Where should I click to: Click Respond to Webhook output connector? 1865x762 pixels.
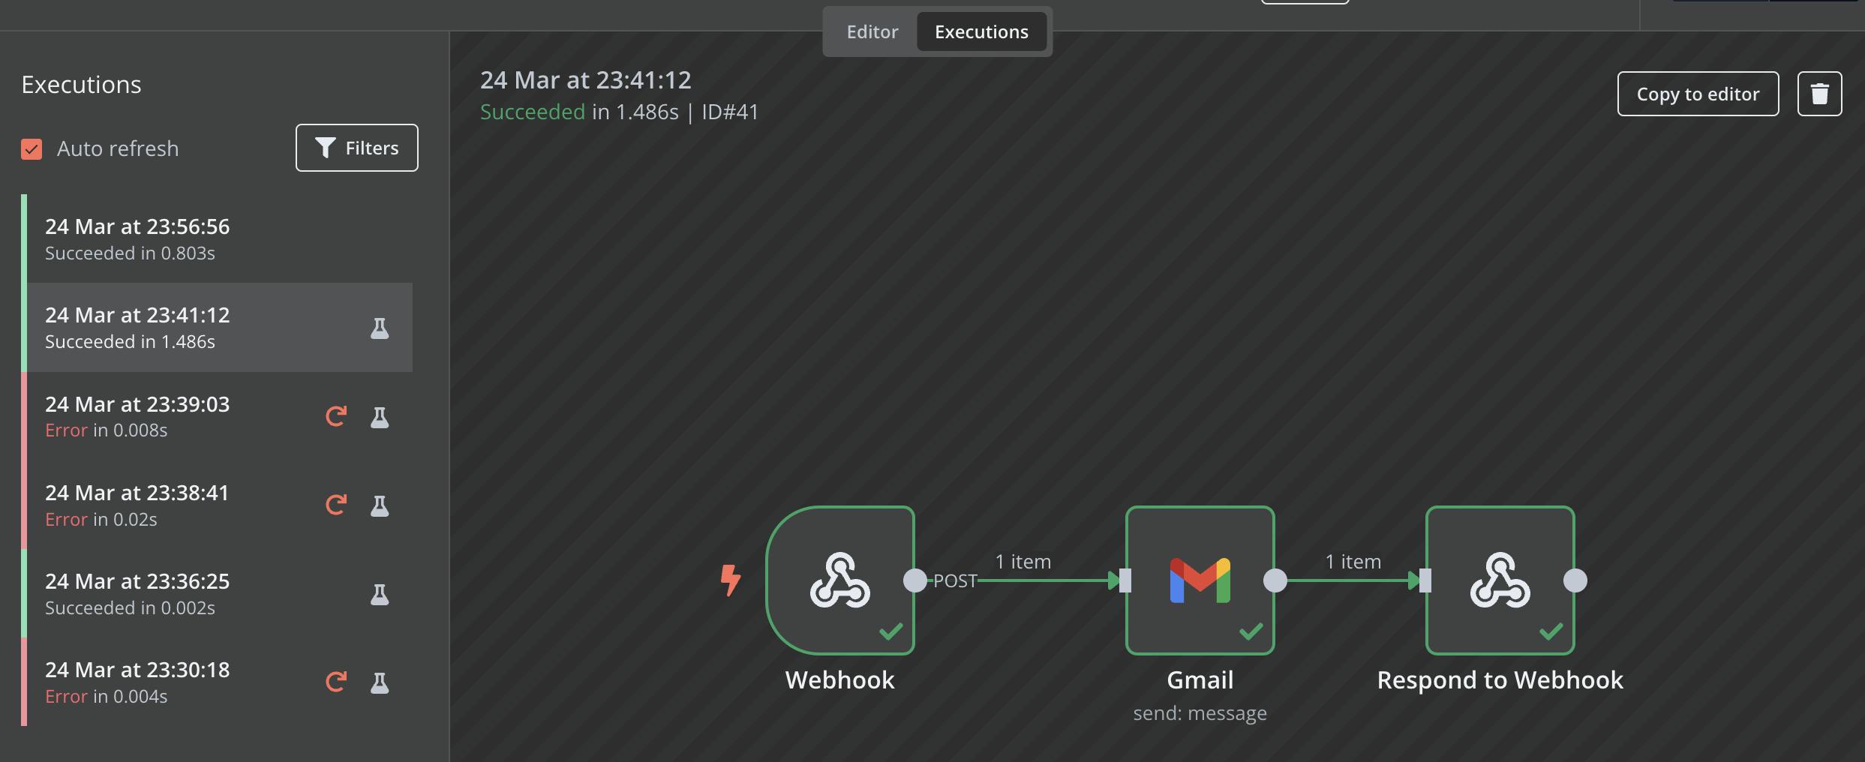click(1575, 580)
